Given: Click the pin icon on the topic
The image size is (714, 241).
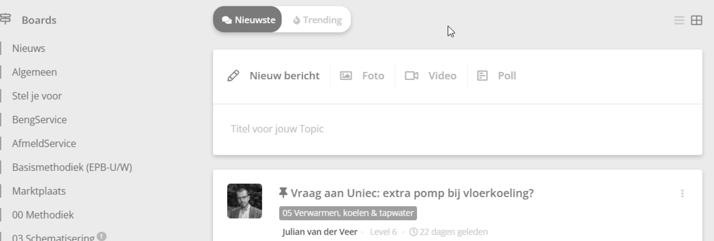Looking at the screenshot, I should point(283,193).
